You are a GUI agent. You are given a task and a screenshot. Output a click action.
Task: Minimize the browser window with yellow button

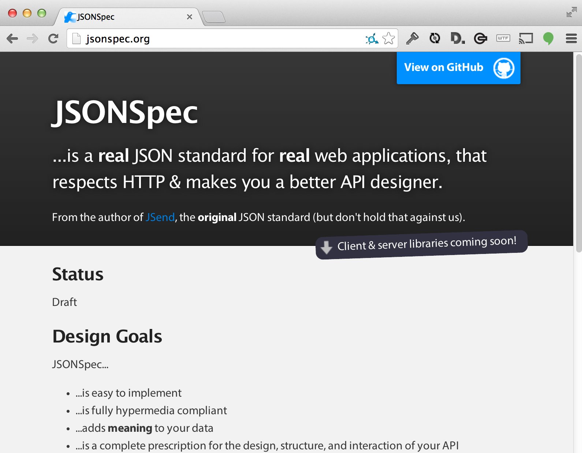coord(27,13)
